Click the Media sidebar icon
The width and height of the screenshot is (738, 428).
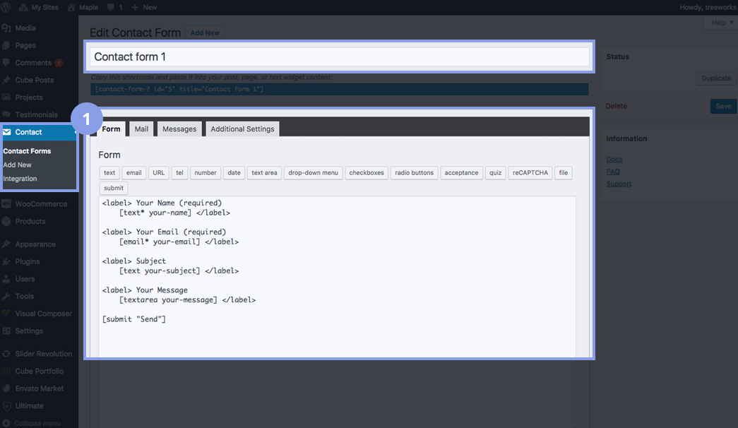6,28
